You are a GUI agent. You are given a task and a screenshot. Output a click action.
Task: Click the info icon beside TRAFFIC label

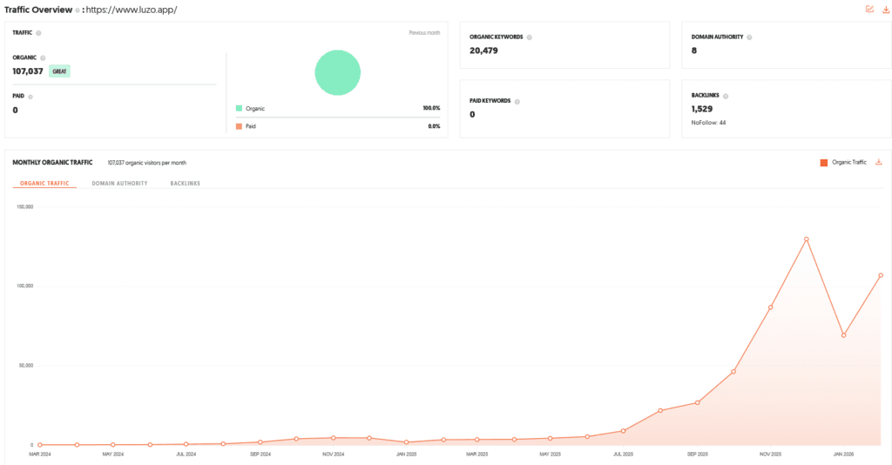(x=39, y=33)
